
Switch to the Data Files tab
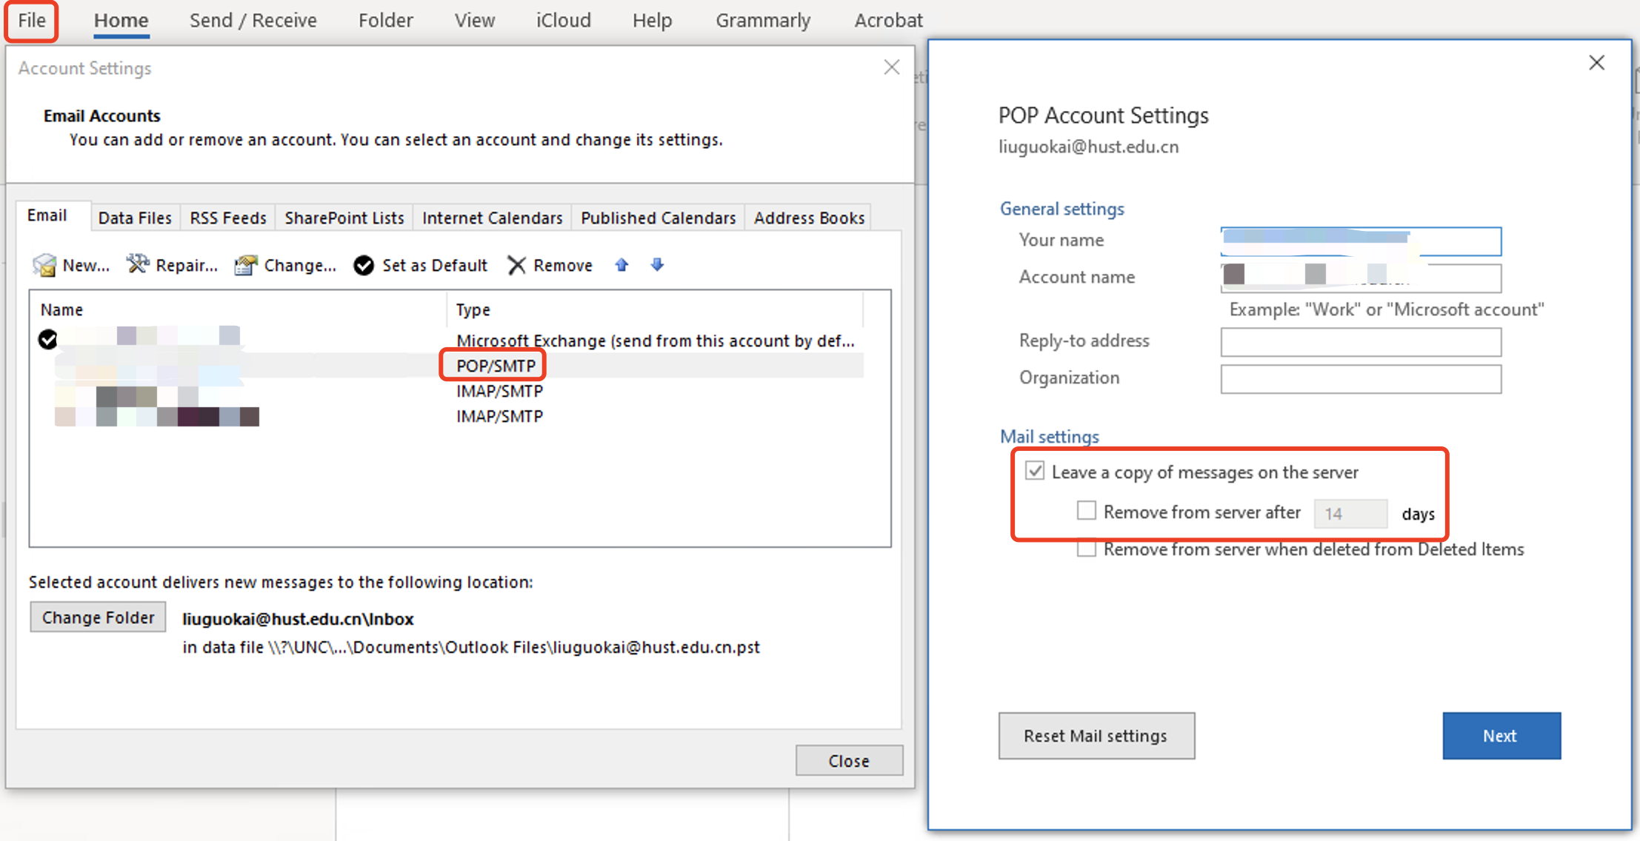[135, 218]
